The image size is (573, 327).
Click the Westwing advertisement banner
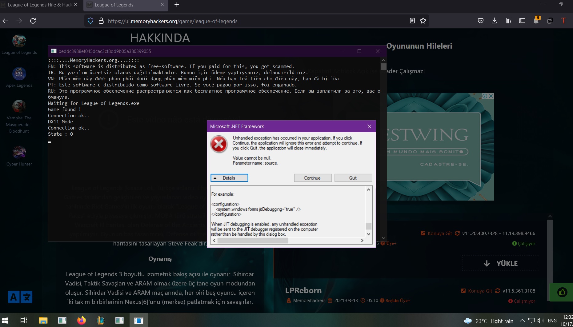pos(440,147)
